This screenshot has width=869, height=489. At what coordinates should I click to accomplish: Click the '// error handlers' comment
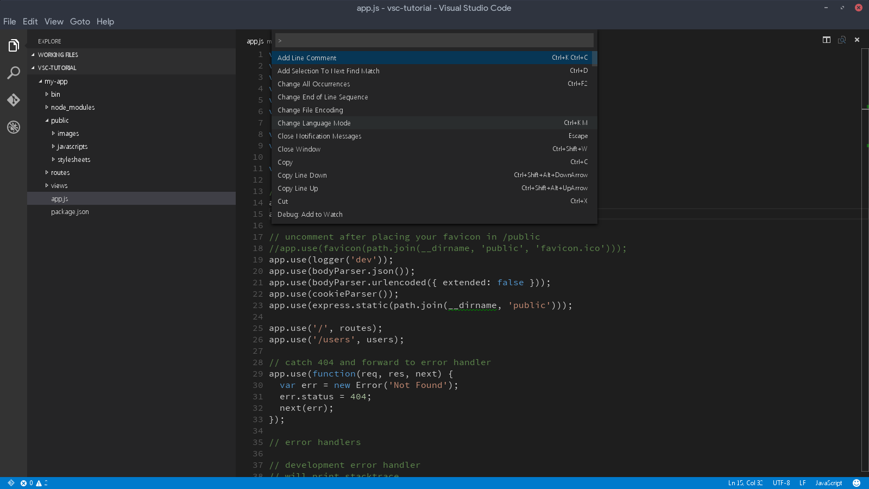[315, 442]
